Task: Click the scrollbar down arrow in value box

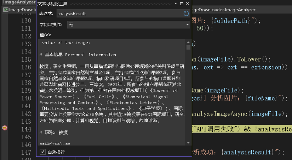Action: pos(188,143)
